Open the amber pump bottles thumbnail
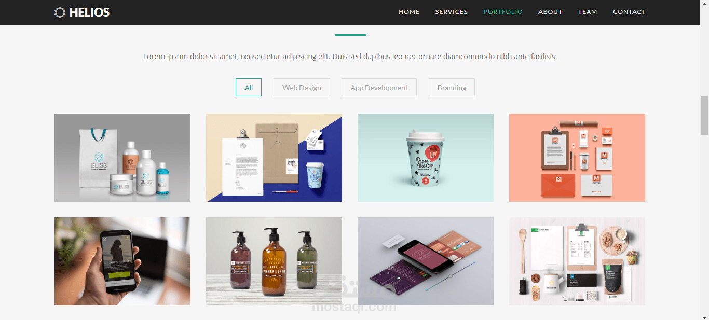 [274, 261]
